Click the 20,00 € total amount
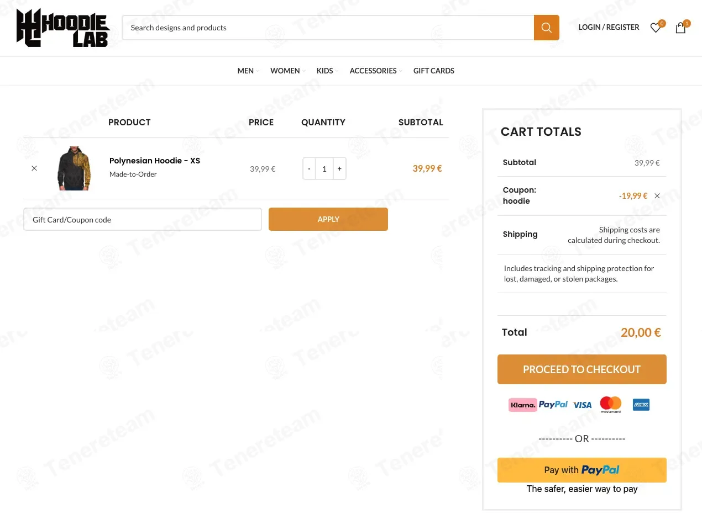Image resolution: width=702 pixels, height=514 pixels. coord(641,332)
